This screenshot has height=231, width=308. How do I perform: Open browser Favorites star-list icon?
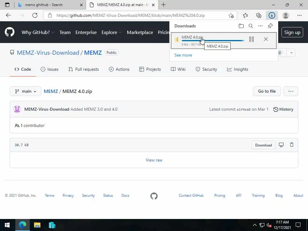pos(245,15)
